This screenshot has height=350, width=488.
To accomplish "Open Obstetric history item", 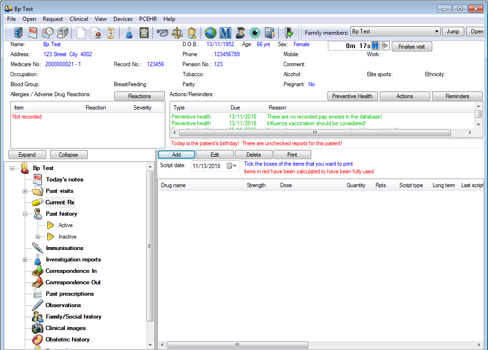I will 67,340.
